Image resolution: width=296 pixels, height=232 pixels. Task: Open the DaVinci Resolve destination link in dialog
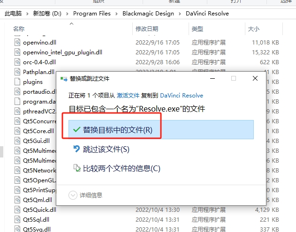point(182,95)
